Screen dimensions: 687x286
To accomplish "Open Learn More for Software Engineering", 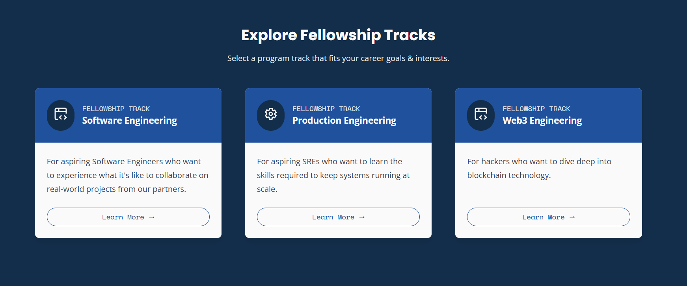I will [128, 217].
